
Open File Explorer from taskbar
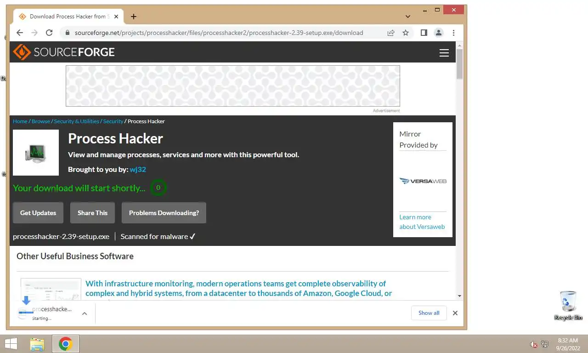point(37,344)
